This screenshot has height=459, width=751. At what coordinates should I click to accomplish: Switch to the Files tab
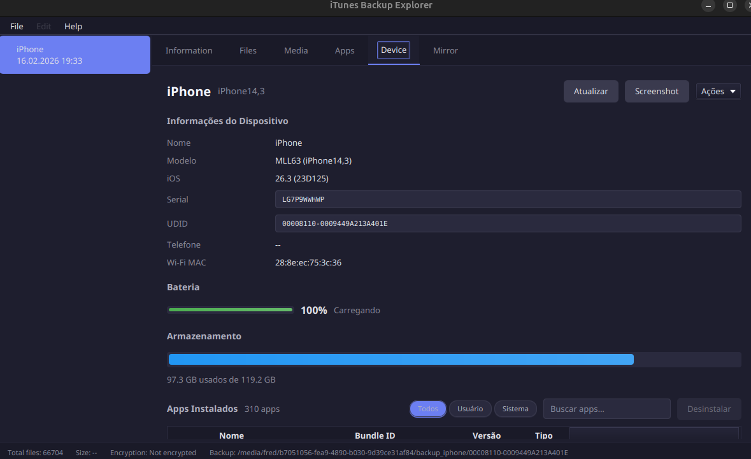[x=248, y=50]
